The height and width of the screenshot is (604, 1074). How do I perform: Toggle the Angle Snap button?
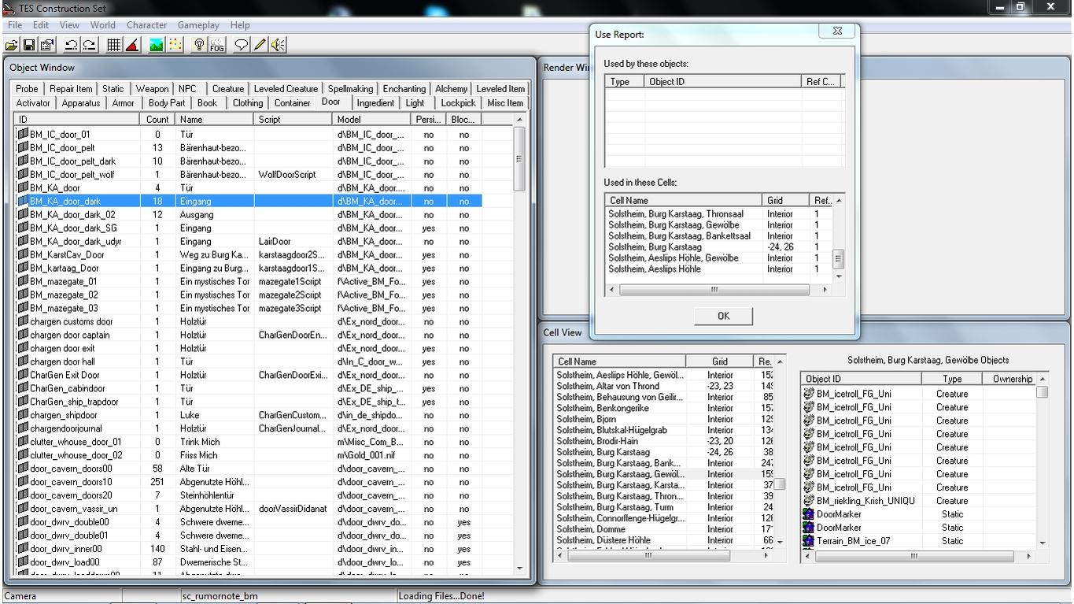click(x=132, y=45)
